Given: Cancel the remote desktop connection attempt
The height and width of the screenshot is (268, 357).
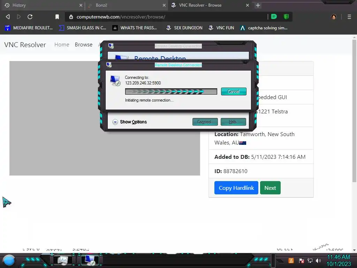Looking at the screenshot, I should pyautogui.click(x=234, y=91).
